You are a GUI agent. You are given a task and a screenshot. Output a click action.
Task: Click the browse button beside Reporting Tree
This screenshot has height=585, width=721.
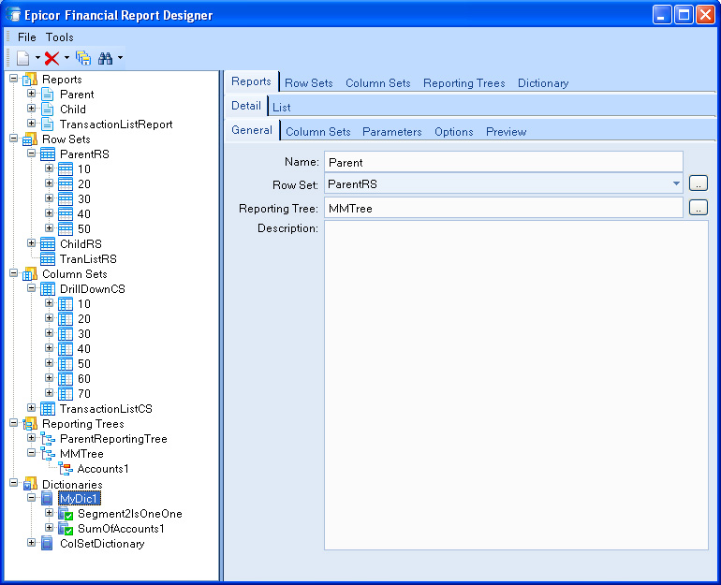[x=698, y=207]
